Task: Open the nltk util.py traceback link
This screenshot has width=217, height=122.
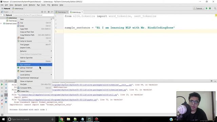Action: pyautogui.click(x=68, y=95)
